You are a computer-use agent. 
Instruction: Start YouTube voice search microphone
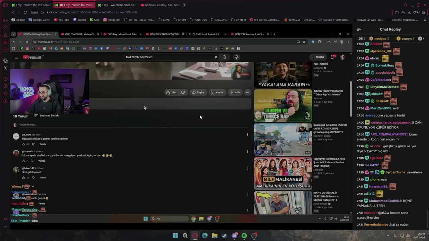point(237,57)
